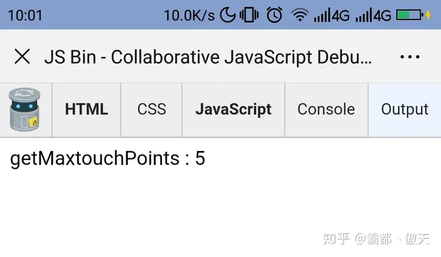Tap the alarm clock status icon

275,15
